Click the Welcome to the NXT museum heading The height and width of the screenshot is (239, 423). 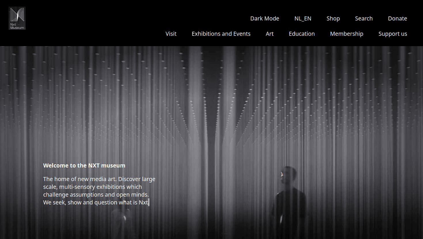(84, 165)
